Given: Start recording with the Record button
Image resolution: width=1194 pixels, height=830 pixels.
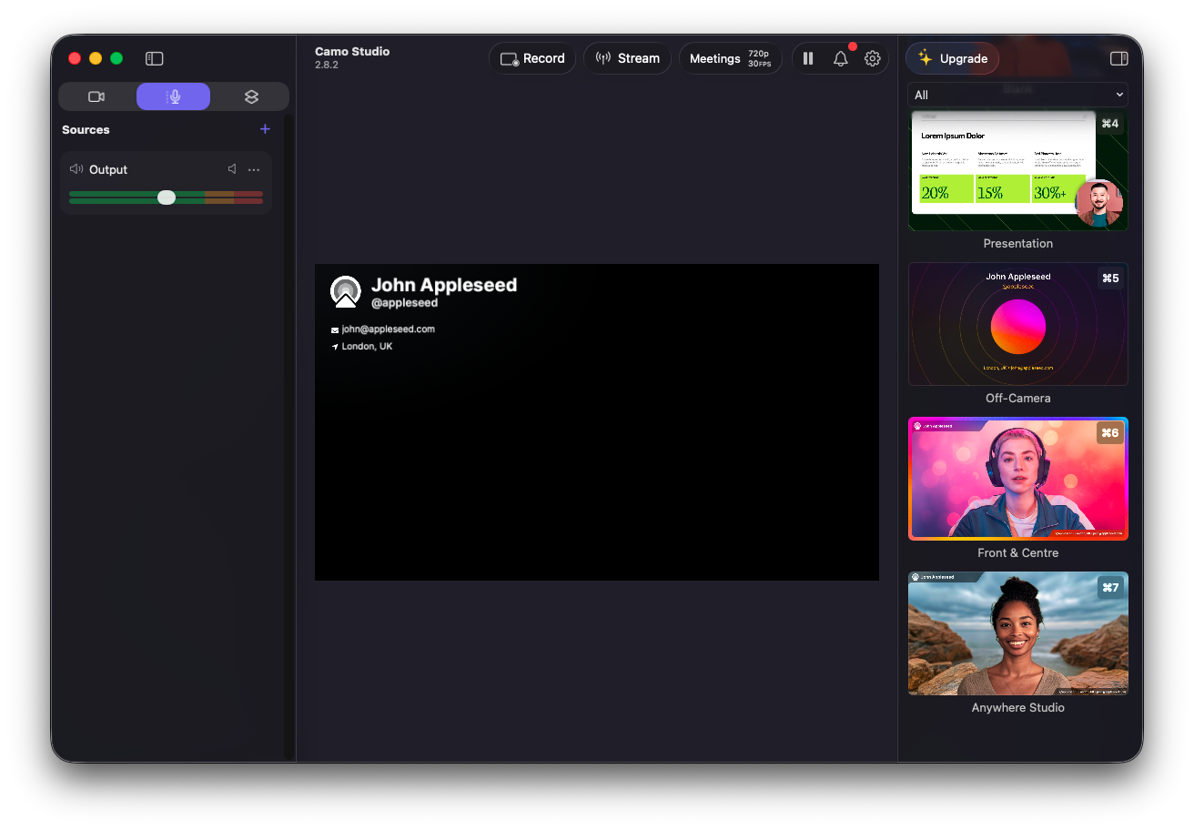Looking at the screenshot, I should point(532,58).
